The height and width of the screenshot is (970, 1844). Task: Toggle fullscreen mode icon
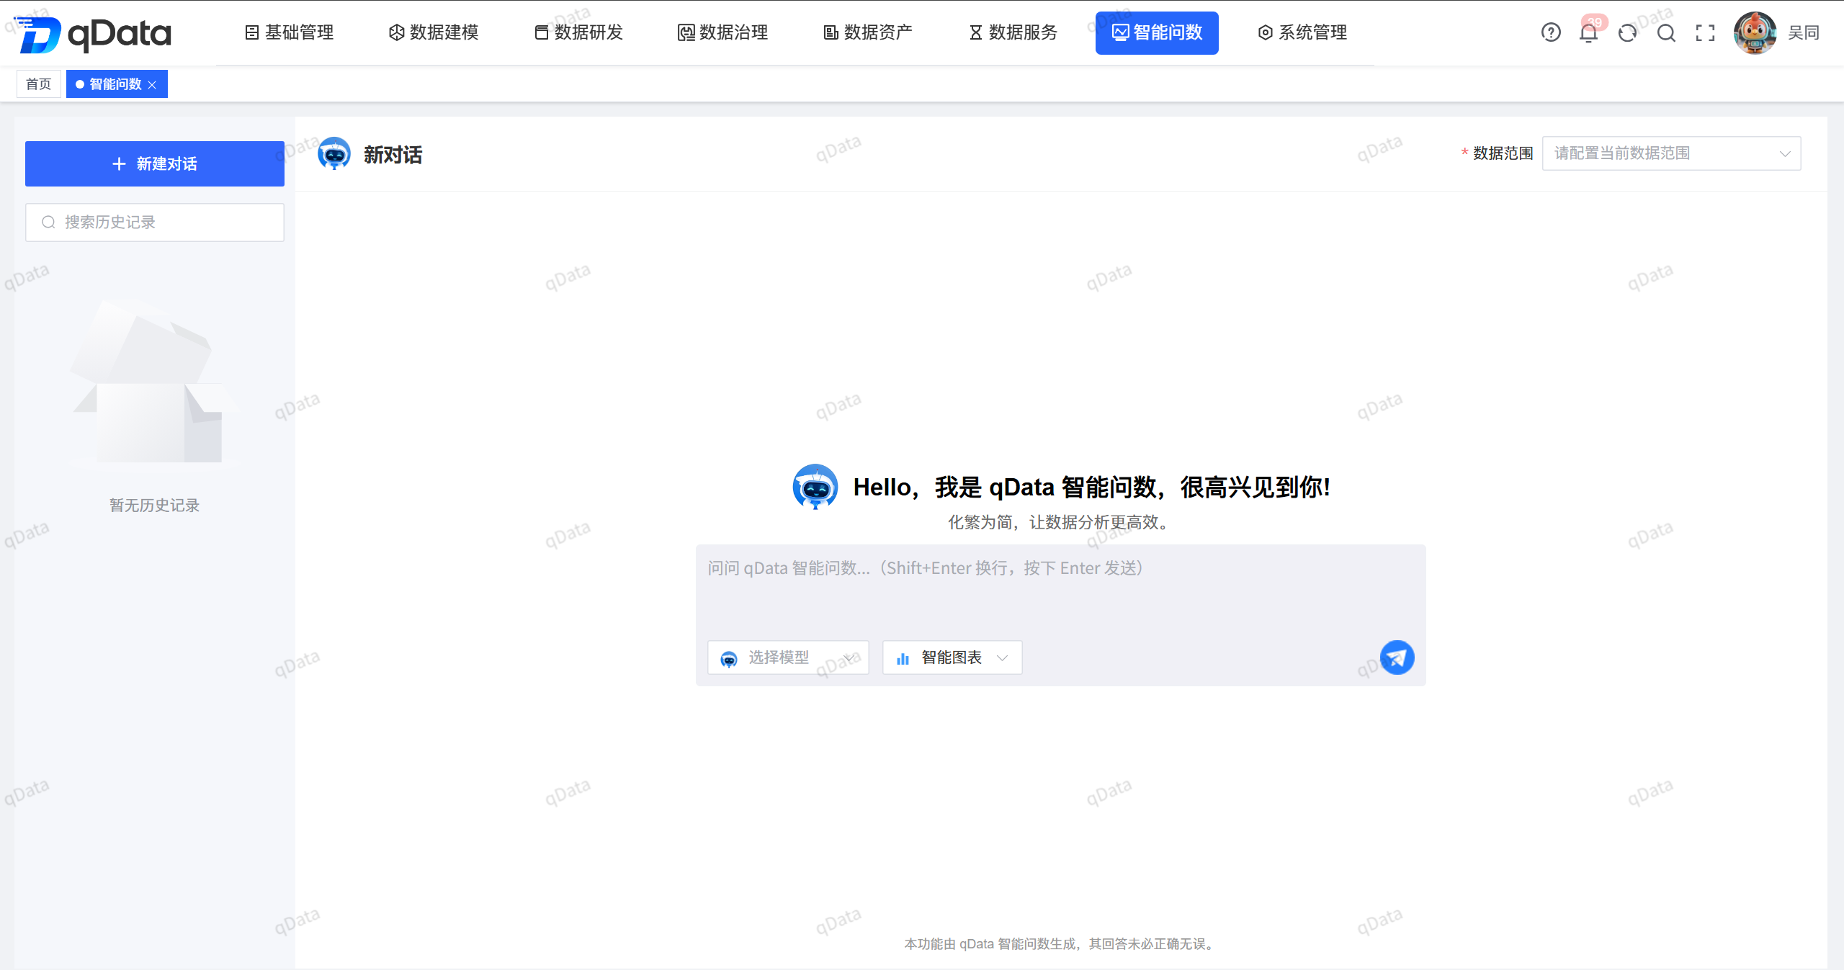pos(1705,33)
